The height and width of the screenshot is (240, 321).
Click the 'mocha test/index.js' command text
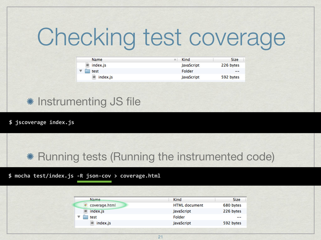(x=44, y=176)
